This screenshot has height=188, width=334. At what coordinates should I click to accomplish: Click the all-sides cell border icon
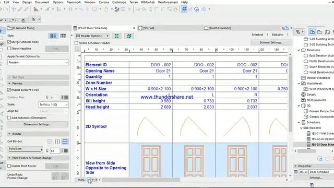click(x=65, y=142)
